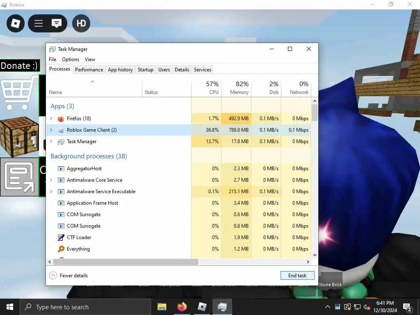420x315 pixels.
Task: Open the shopping cart shop icon
Action: click(x=19, y=93)
